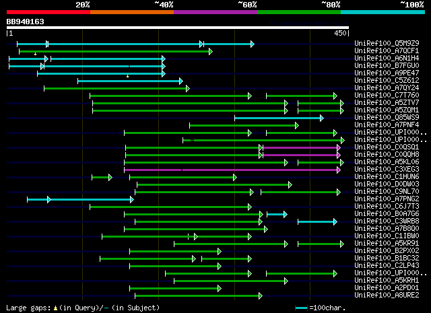
Task: Open hit UniRef100_A7QCF1
Action: click(387, 50)
